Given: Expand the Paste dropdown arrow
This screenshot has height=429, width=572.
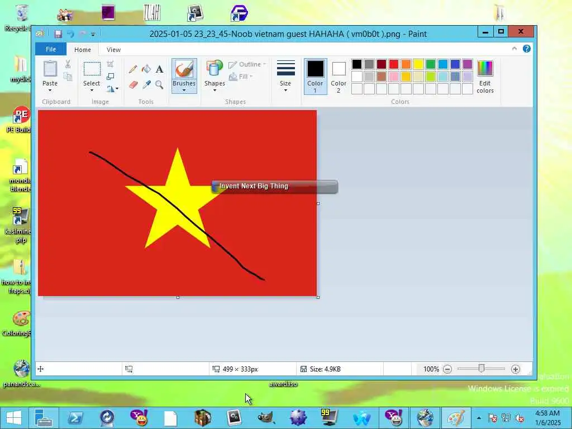Looking at the screenshot, I should coord(50,90).
